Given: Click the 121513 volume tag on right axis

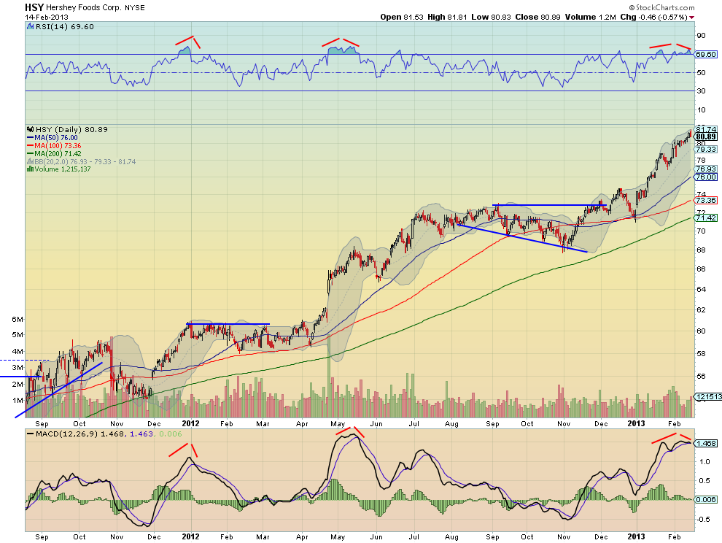Looking at the screenshot, I should [708, 396].
